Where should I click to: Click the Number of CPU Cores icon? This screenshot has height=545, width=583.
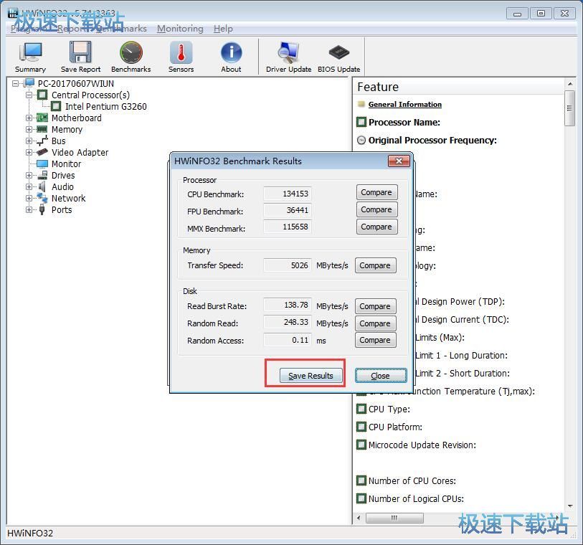click(361, 480)
